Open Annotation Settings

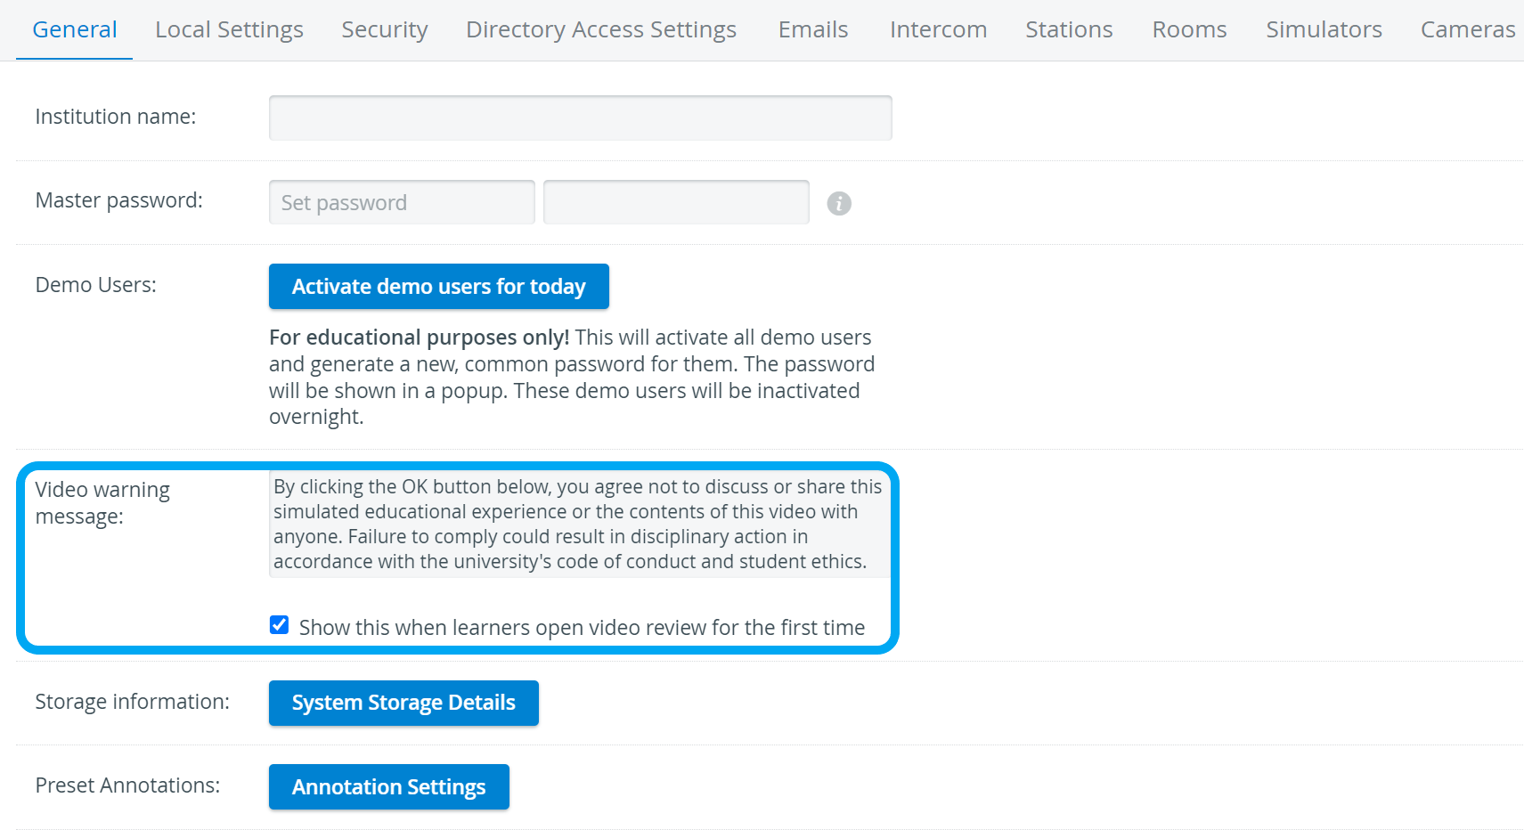389,787
